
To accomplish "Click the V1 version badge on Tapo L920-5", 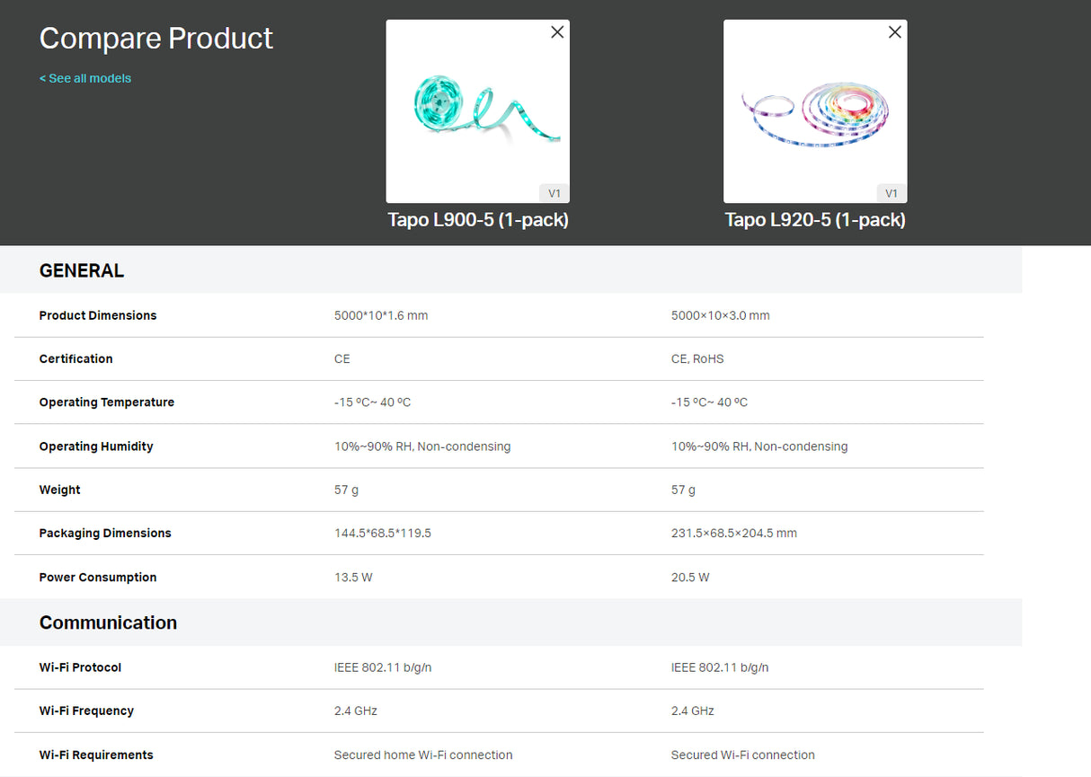I will point(891,192).
